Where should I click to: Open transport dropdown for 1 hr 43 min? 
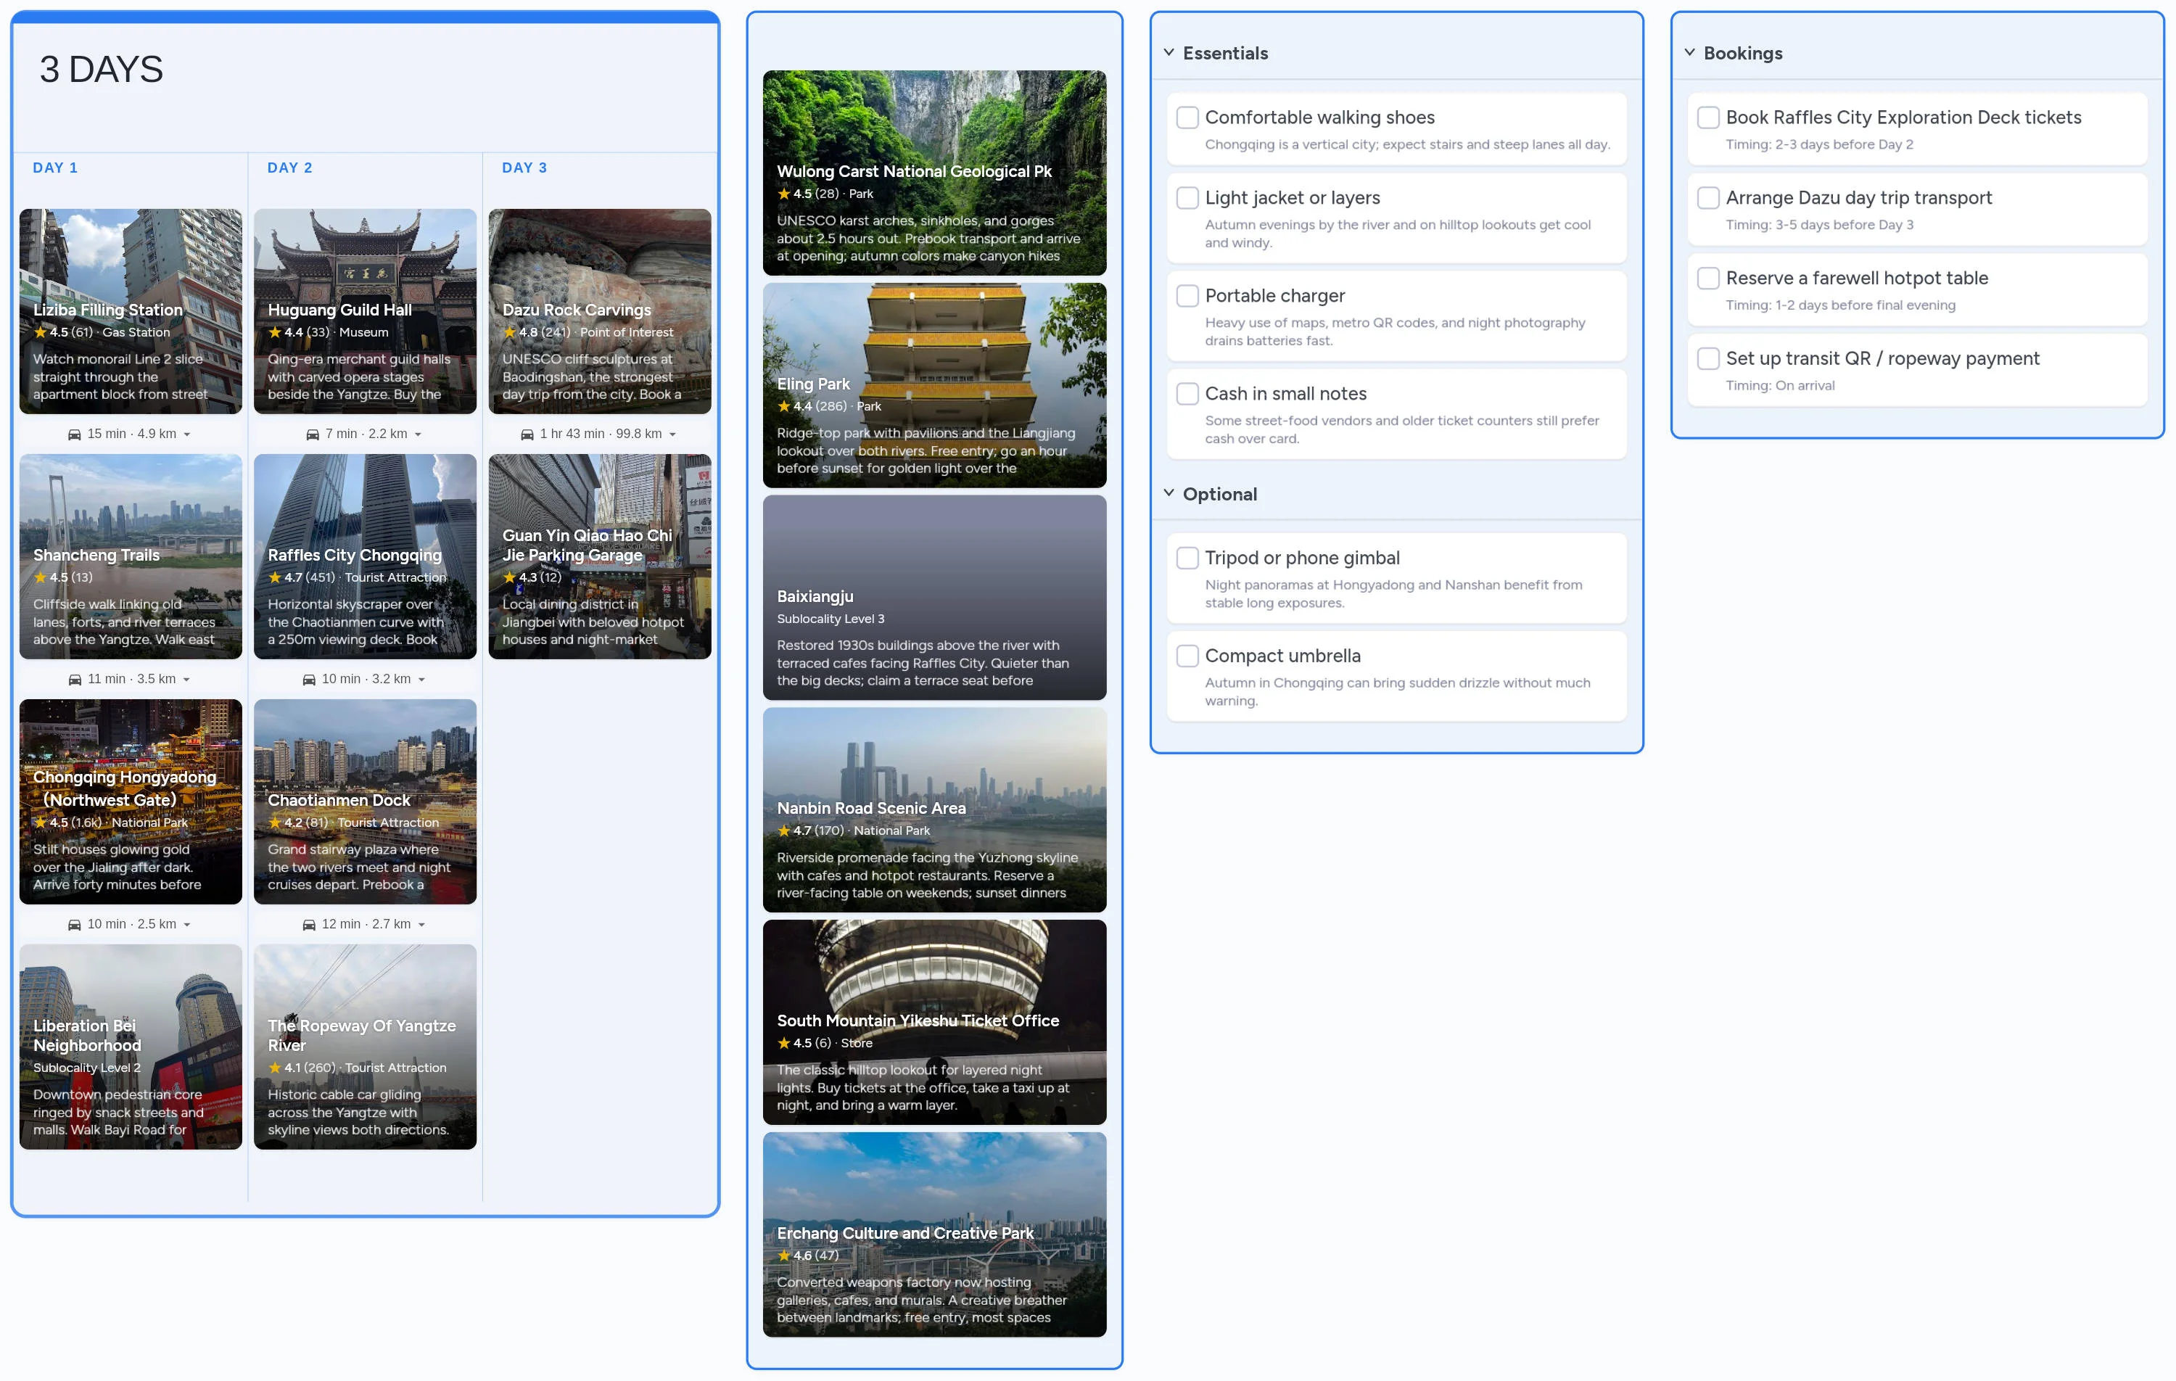[x=672, y=434]
